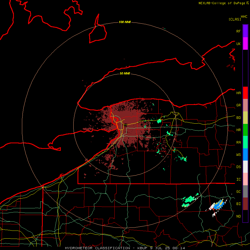Click the HA legend label

238,93
